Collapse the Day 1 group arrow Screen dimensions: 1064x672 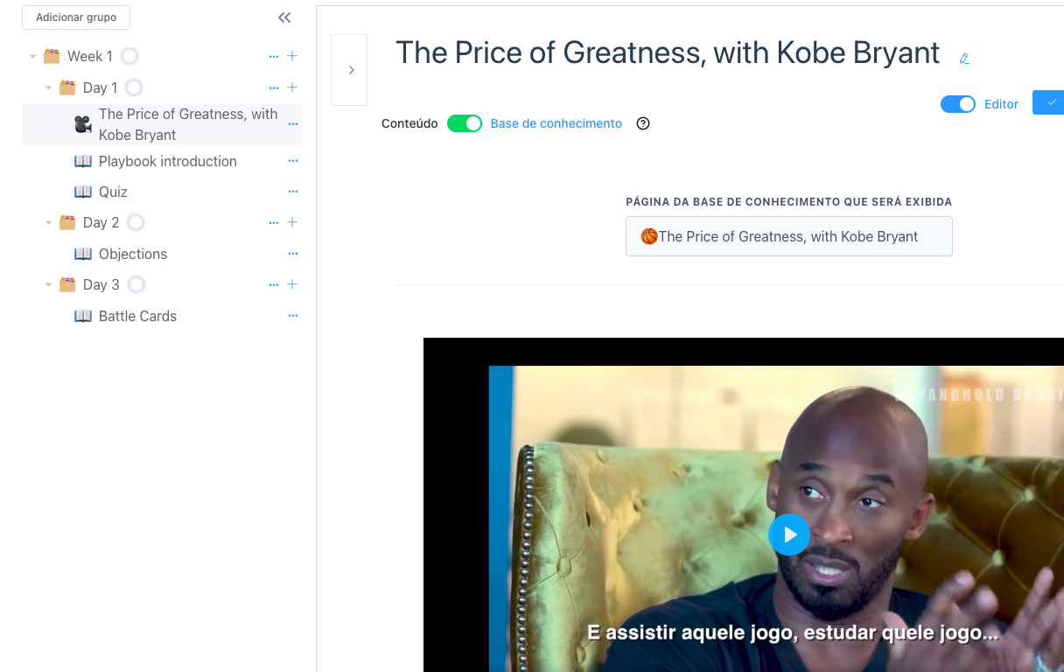[x=49, y=88]
